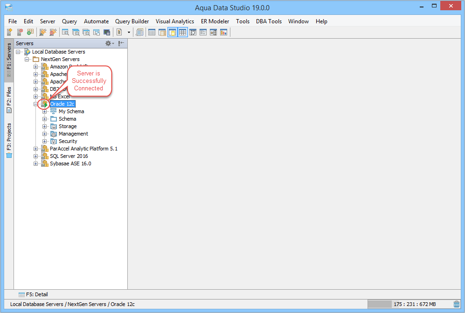The width and height of the screenshot is (465, 313).
Task: Click the tree diagram window toolbar icon
Action: tap(214, 32)
